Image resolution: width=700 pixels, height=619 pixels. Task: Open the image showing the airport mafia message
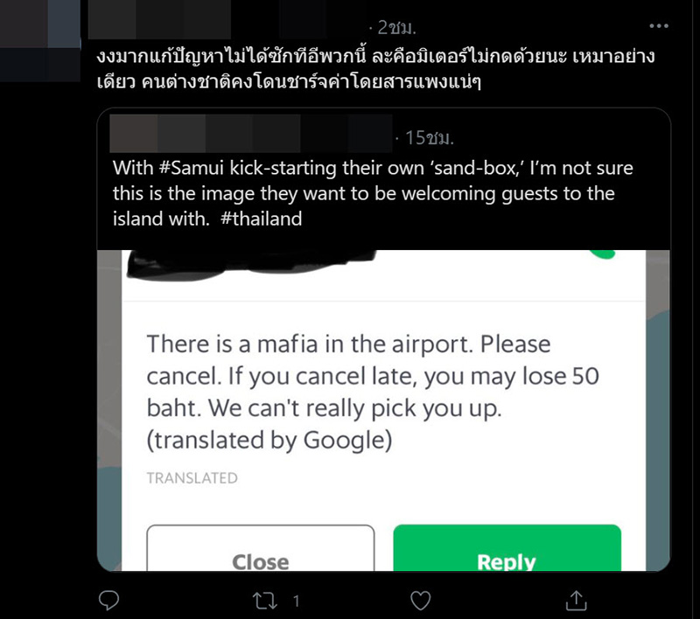(x=383, y=410)
